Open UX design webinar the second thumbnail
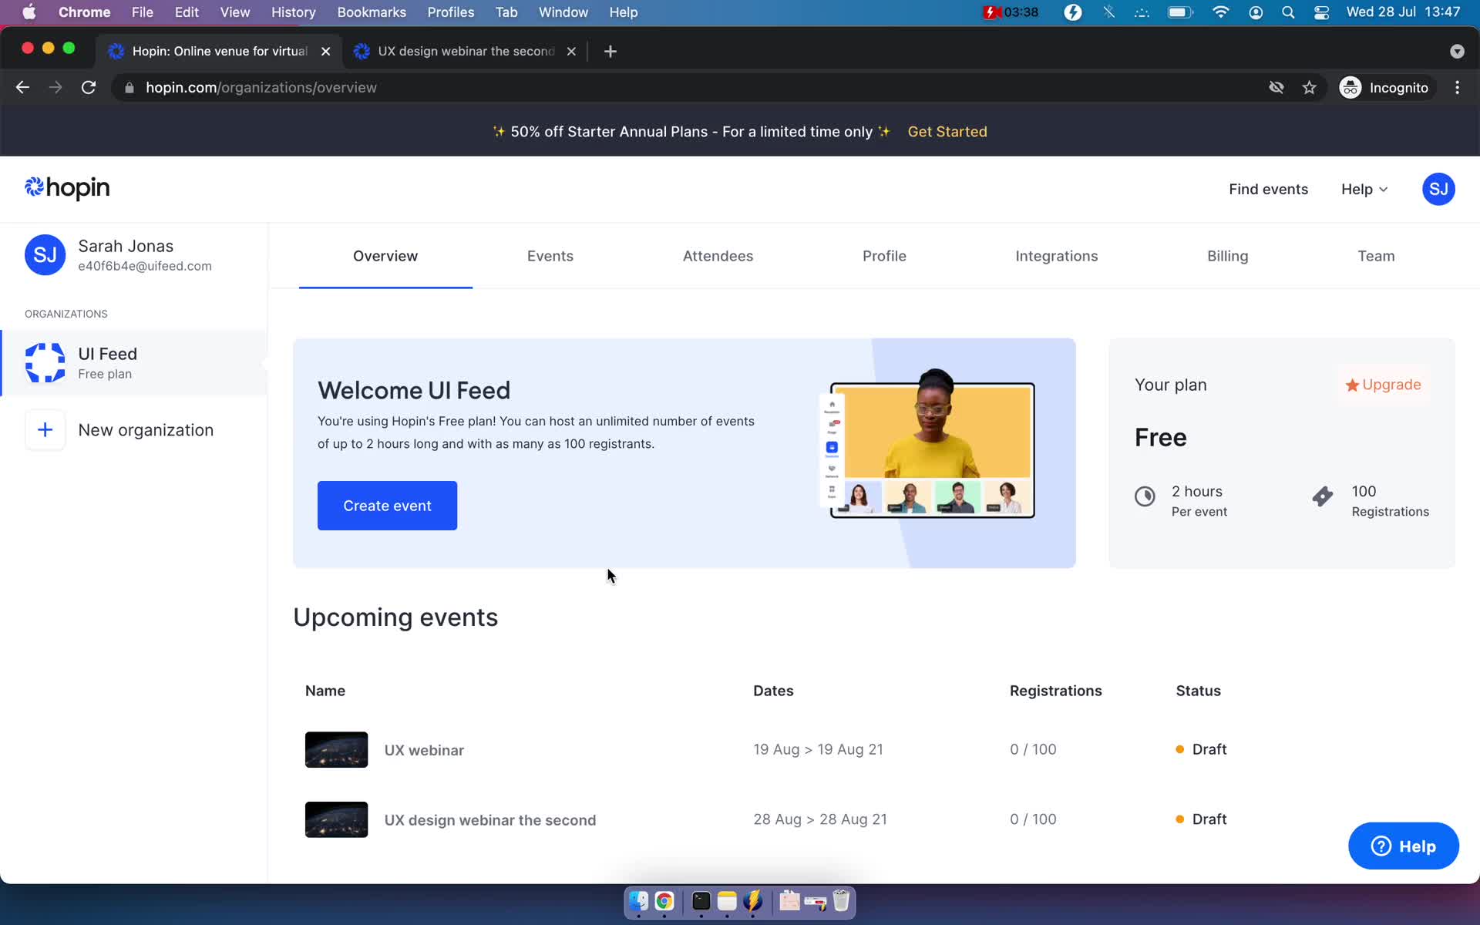The height and width of the screenshot is (925, 1480). pyautogui.click(x=336, y=819)
